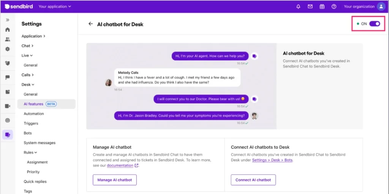This screenshot has width=389, height=194.
Task: Click Your organization label in header
Action: pos(359,7)
